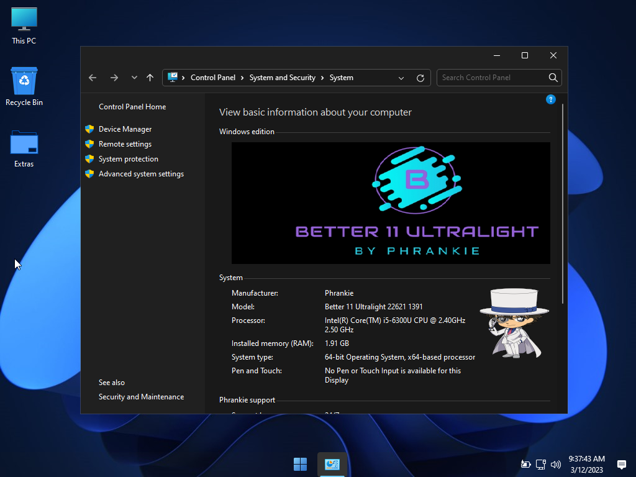636x477 pixels.
Task: Open the Extras folder on desktop
Action: pos(24,148)
